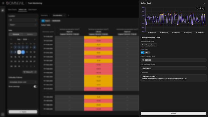Screen dimensions: 208x117
Task: Click the 117+600.000 axis label
Action: [200, 32]
